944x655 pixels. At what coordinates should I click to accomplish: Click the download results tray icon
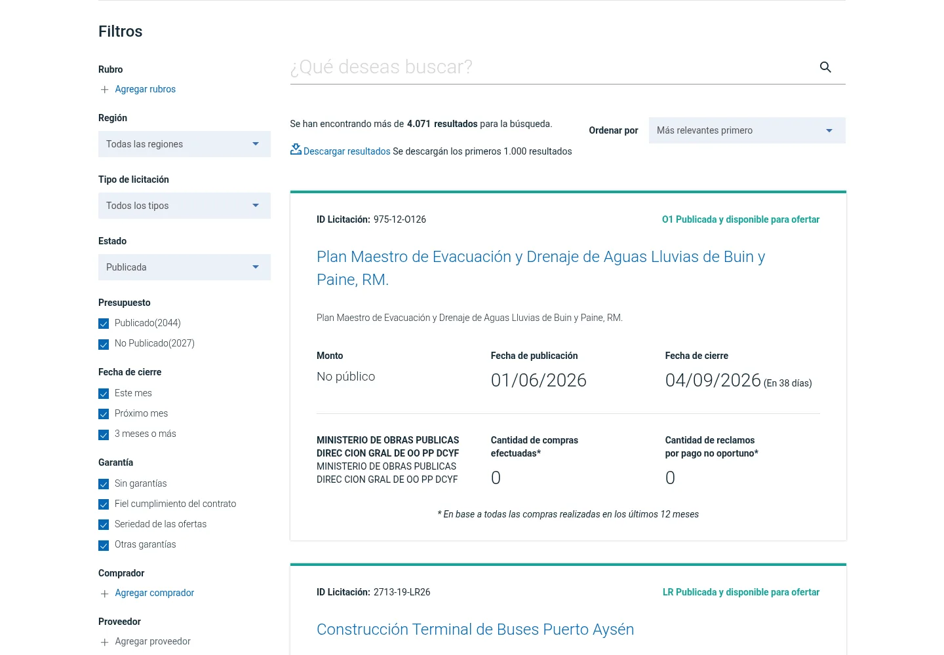296,149
